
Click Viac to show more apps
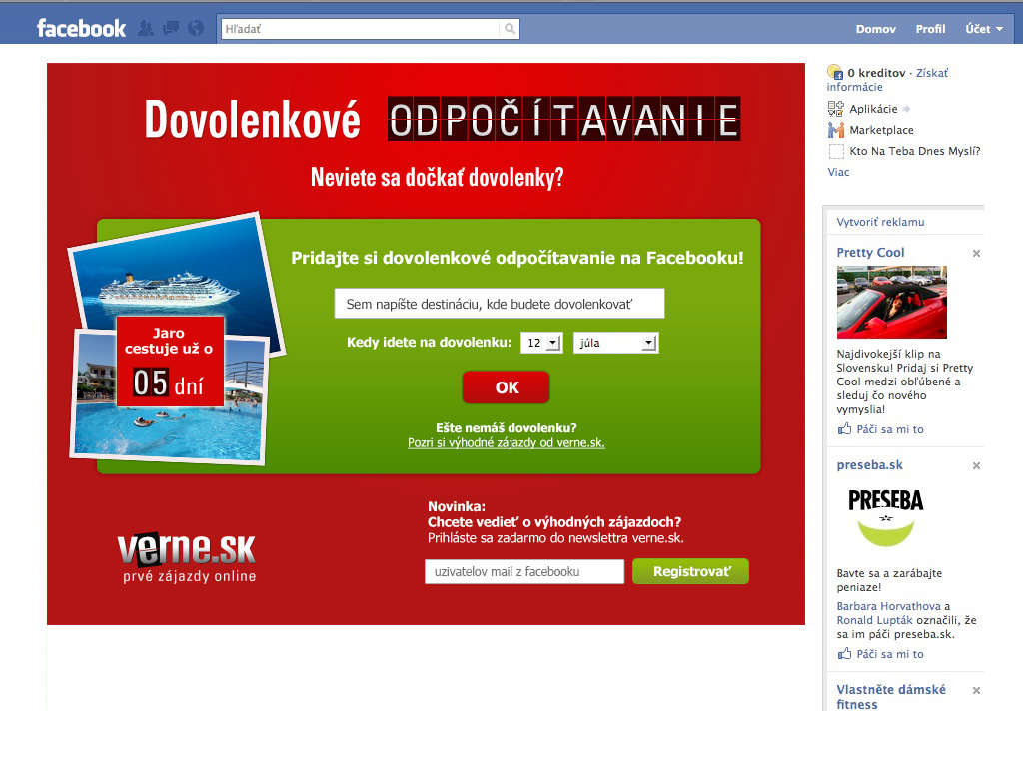[838, 172]
